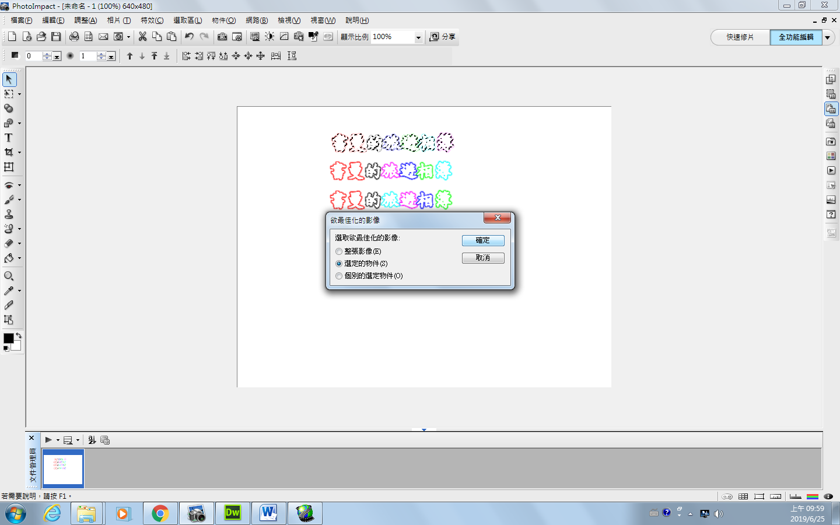Screen dimensions: 840x525
Task: Click the 取消 button
Action: click(x=483, y=258)
